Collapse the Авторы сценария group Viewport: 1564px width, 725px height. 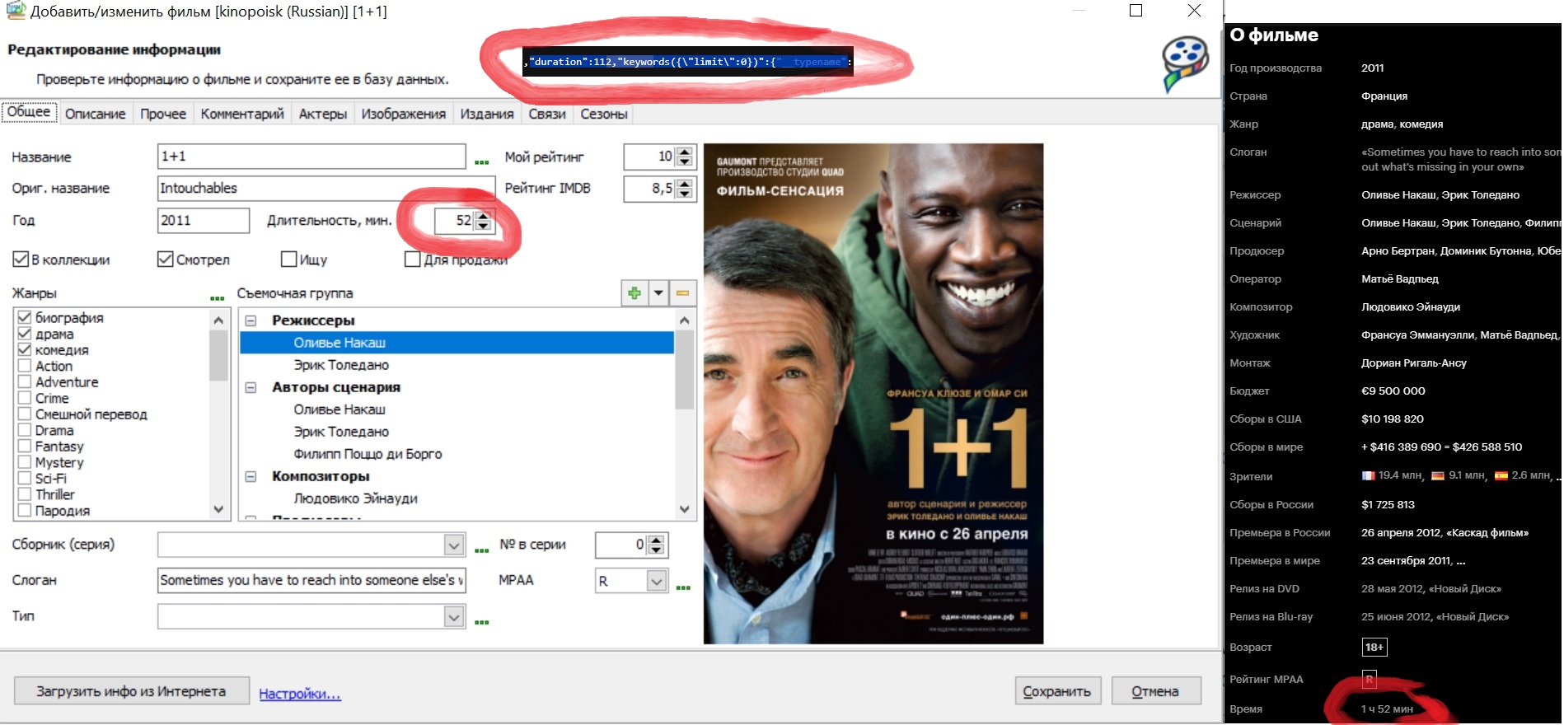251,387
